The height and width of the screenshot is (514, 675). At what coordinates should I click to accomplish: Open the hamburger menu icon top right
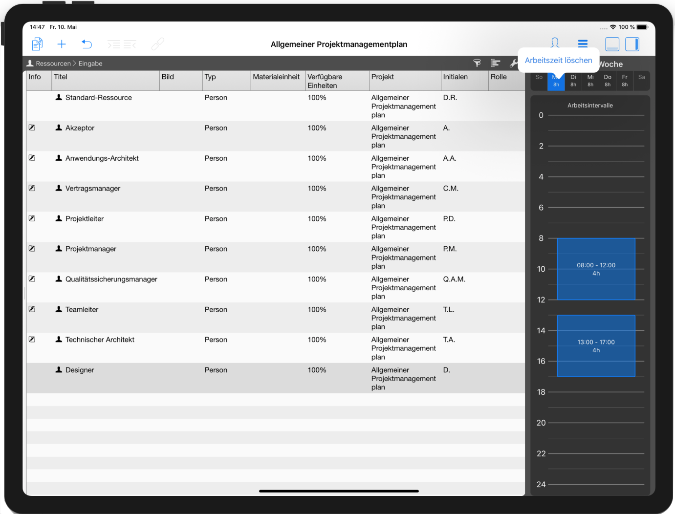click(583, 43)
